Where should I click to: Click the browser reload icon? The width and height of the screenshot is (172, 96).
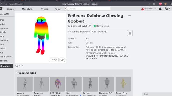[x=1, y=4]
